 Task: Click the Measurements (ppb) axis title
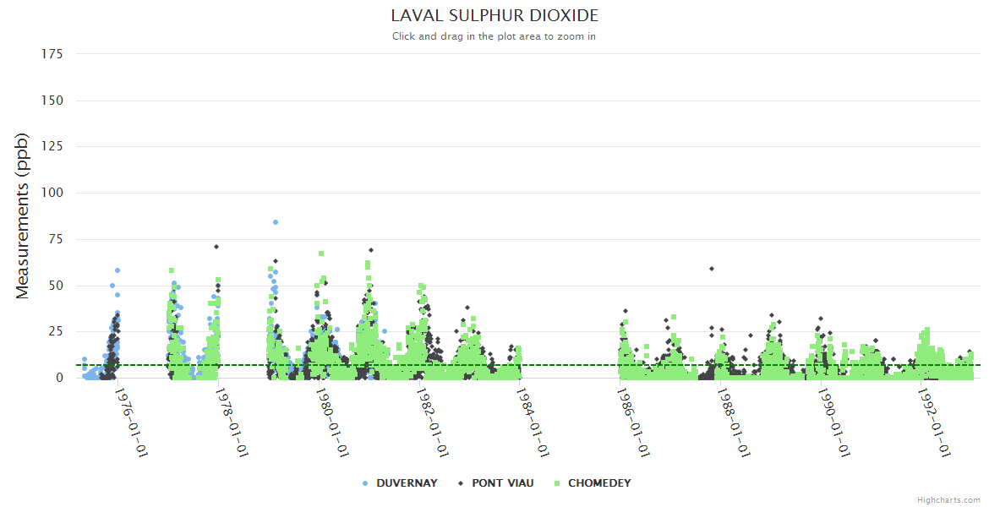23,215
